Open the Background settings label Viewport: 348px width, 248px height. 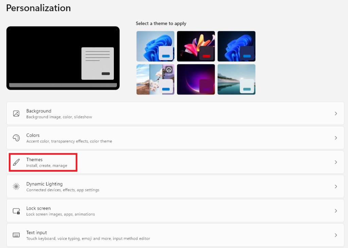39,111
